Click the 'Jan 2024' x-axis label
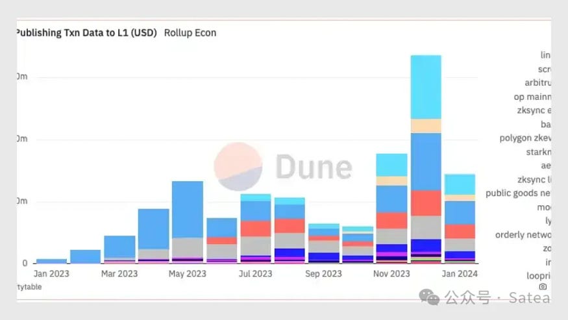Image resolution: width=568 pixels, height=320 pixels. click(x=460, y=274)
